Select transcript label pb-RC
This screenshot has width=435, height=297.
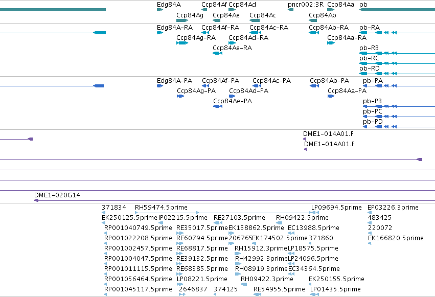369,58
